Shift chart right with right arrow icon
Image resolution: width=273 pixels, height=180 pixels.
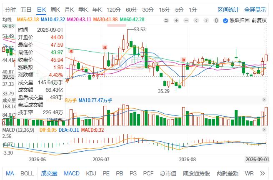tap(206, 20)
